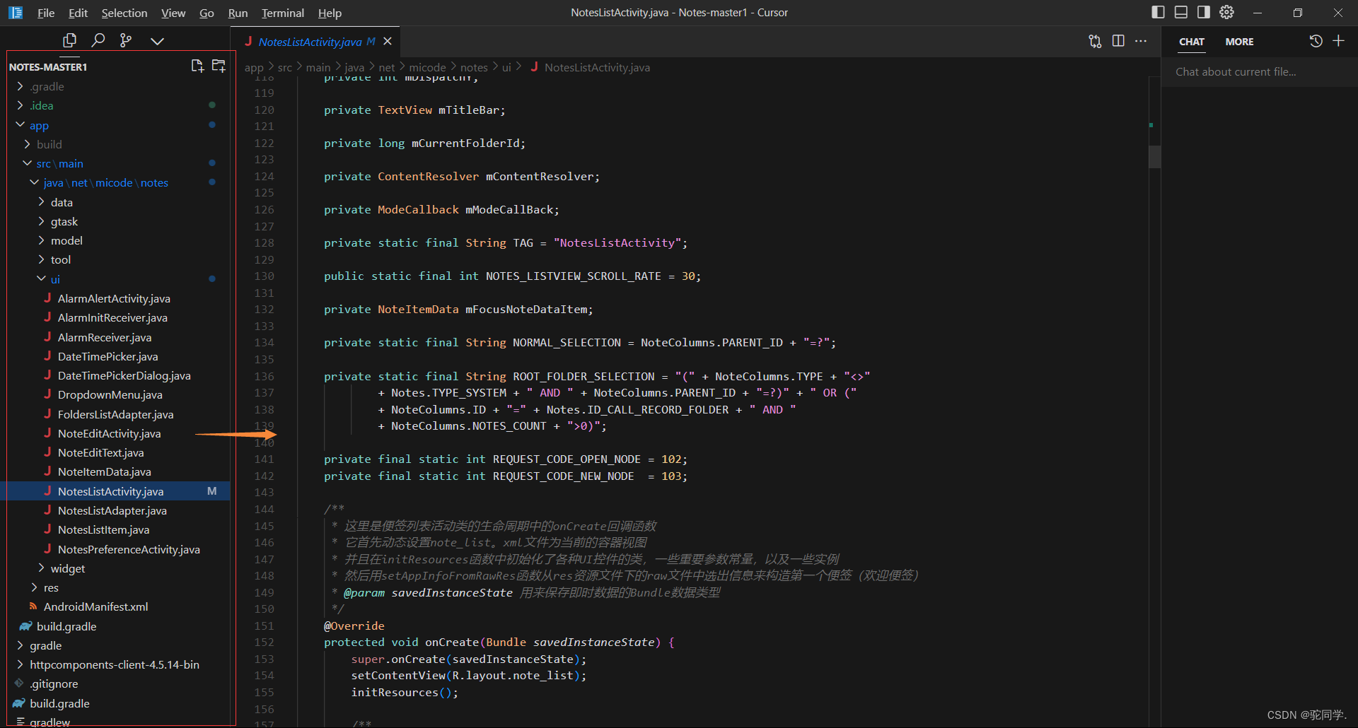Viewport: 1358px width, 728px height.
Task: Open the Terminal menu
Action: [283, 13]
